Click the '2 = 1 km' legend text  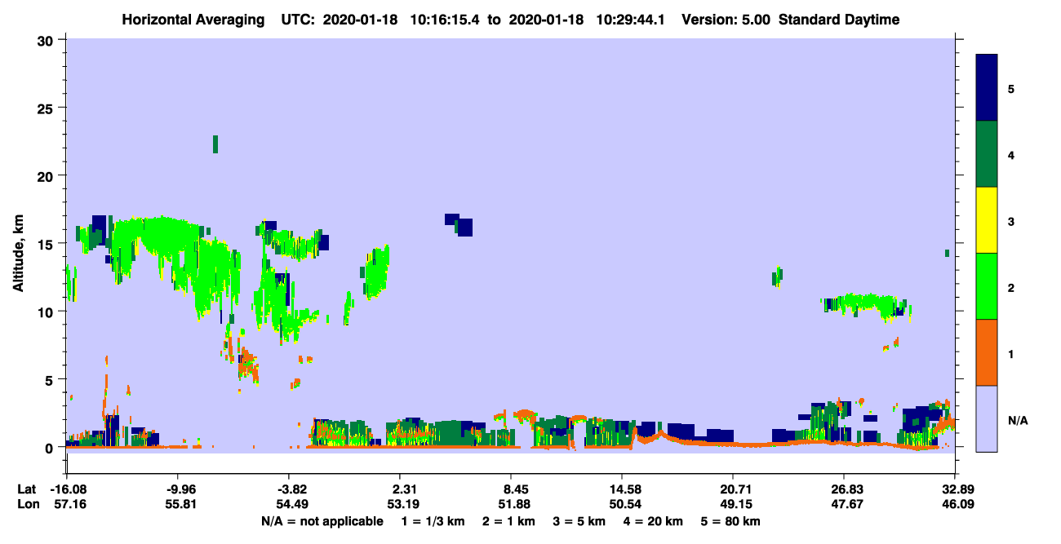coord(507,521)
